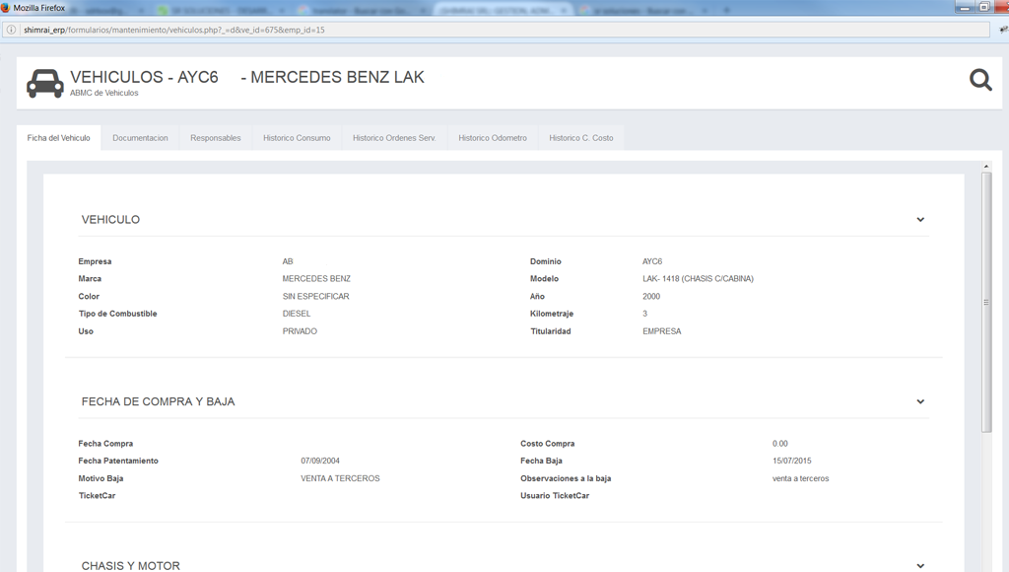Click the SIN ESPECIFICAR color value
Image resolution: width=1009 pixels, height=572 pixels.
click(x=316, y=296)
